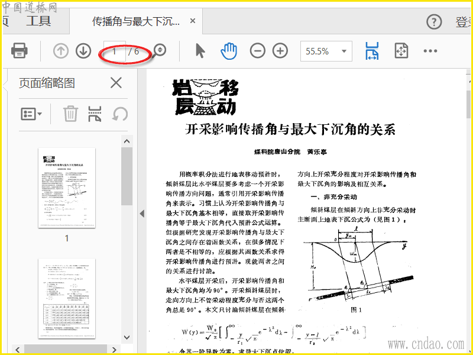
Task: Go to next page with down arrow
Action: pyautogui.click(x=83, y=51)
